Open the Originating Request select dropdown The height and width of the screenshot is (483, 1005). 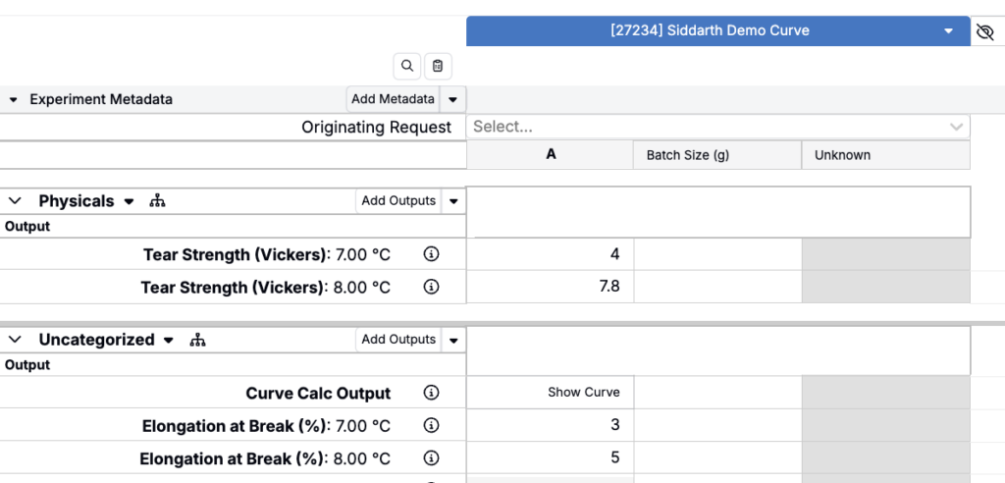click(x=717, y=127)
